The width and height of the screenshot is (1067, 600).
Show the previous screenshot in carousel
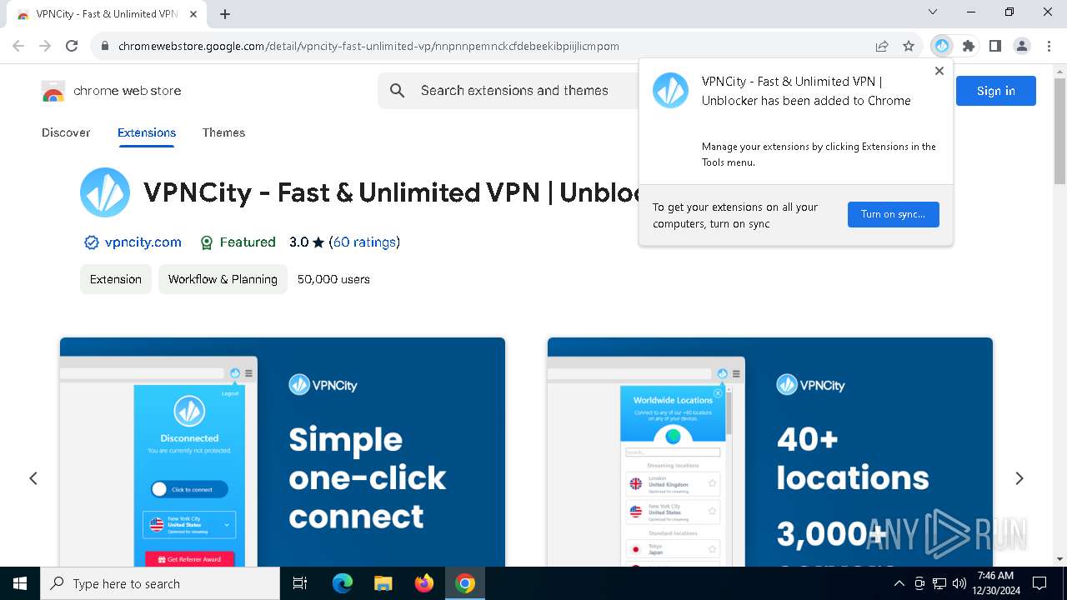(x=33, y=478)
